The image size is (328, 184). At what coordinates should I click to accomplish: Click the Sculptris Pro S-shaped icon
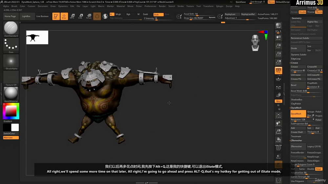coord(105,16)
